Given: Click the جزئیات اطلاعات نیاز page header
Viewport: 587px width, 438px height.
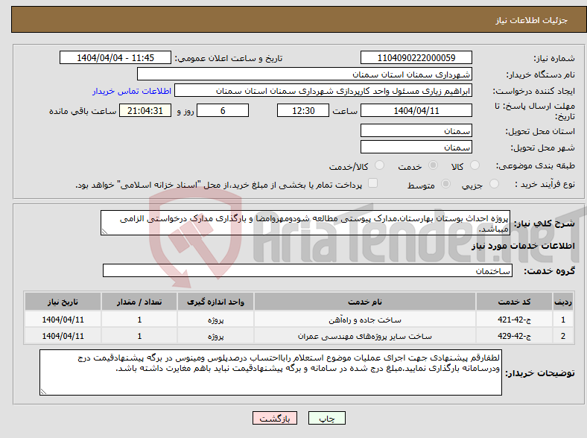Looking at the screenshot, I should 532,20.
